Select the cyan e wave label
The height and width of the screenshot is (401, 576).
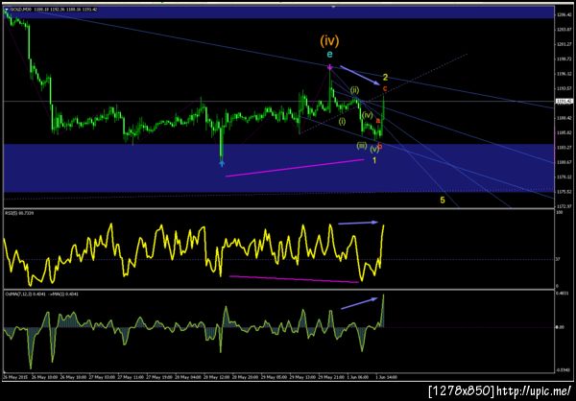pyautogui.click(x=329, y=55)
